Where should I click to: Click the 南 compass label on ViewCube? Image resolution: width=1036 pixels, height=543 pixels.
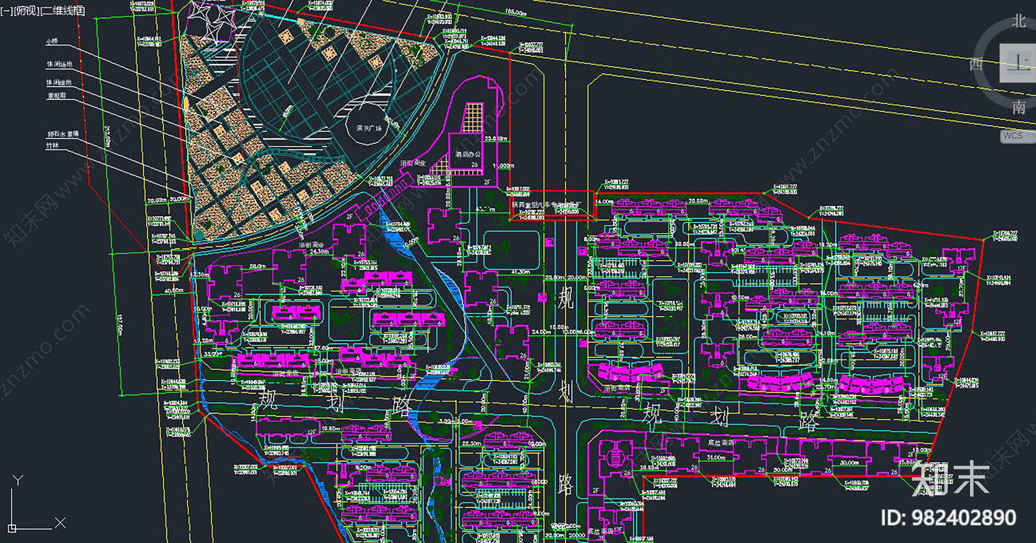(1019, 107)
